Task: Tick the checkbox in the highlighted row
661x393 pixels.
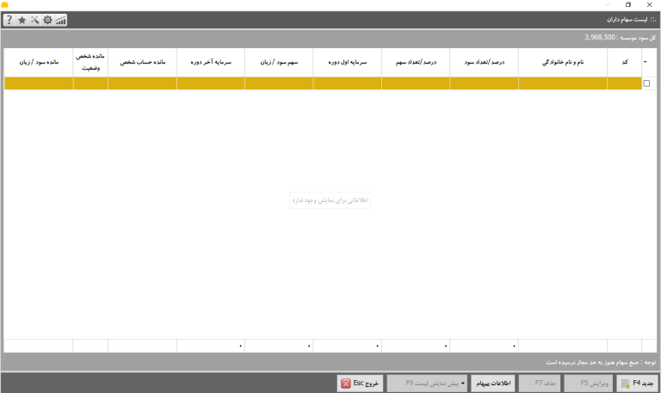Action: coord(646,83)
